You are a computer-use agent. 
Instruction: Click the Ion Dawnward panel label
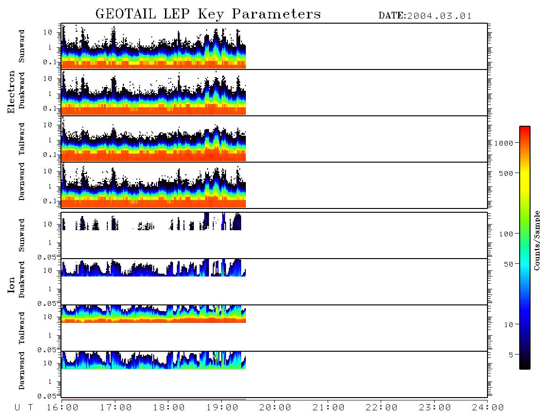[22, 371]
